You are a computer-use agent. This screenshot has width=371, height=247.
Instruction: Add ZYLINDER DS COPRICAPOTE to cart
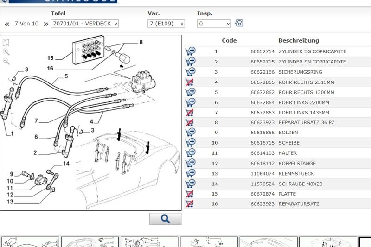[x=190, y=51]
